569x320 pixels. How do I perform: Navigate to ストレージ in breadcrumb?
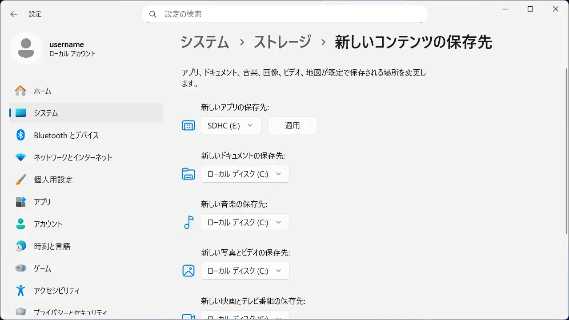tap(282, 42)
